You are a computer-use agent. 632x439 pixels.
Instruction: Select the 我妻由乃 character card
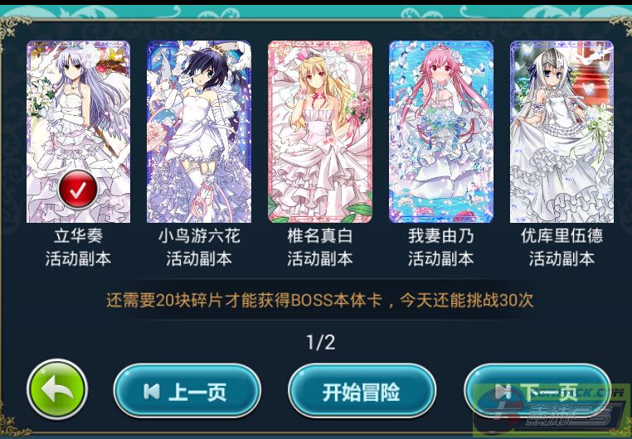441,132
